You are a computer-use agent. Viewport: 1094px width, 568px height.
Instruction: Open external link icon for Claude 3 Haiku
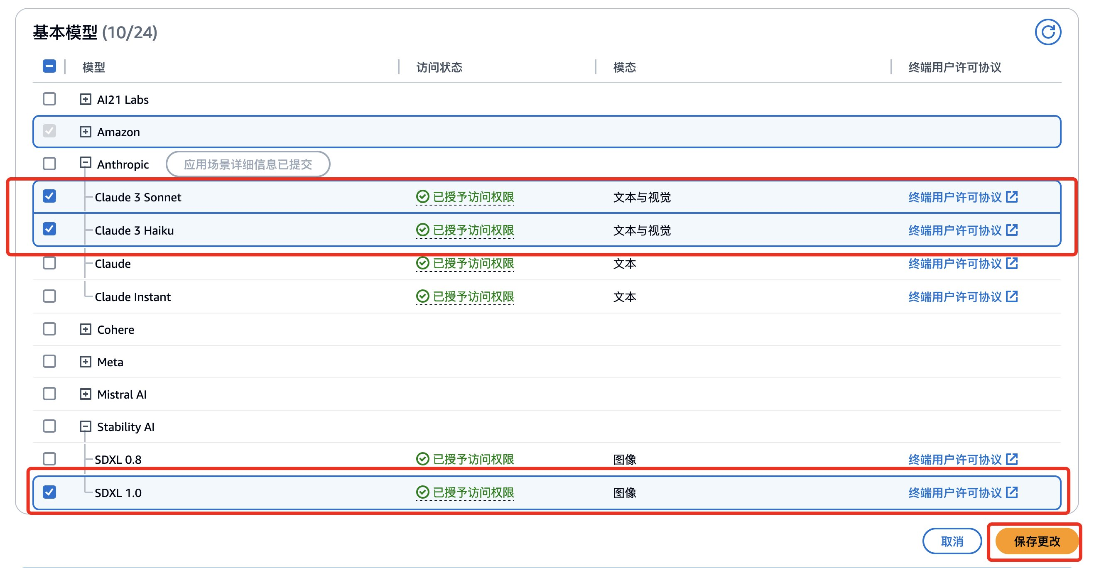(1012, 230)
